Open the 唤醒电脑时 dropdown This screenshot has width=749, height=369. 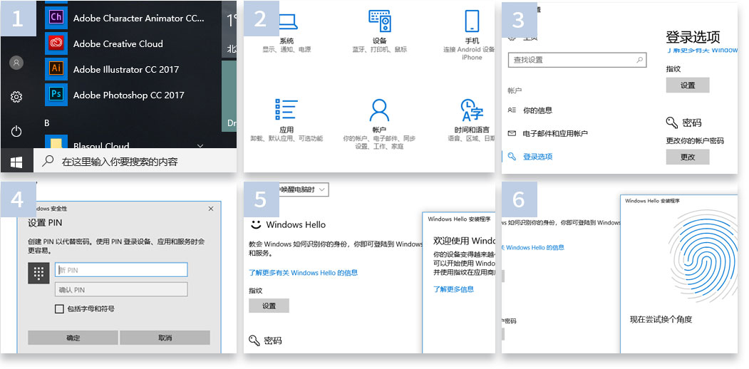click(304, 189)
